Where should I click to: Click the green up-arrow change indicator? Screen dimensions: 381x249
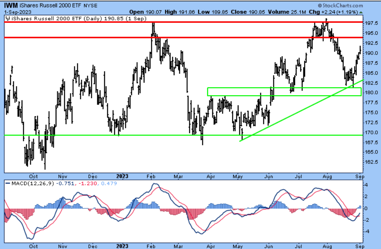pyautogui.click(x=361, y=12)
